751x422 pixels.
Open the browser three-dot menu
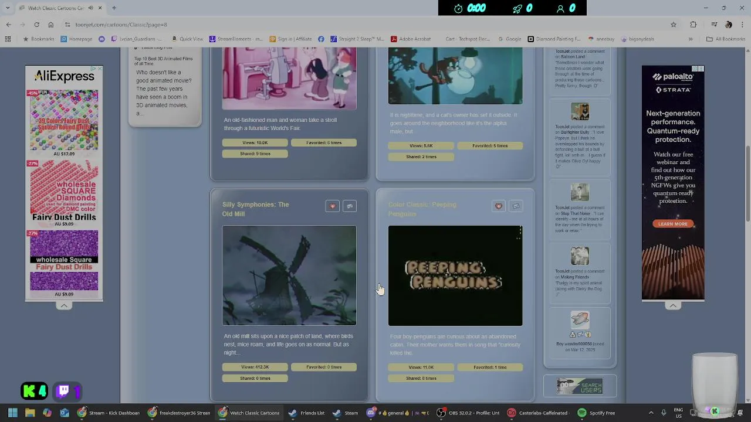(x=743, y=25)
